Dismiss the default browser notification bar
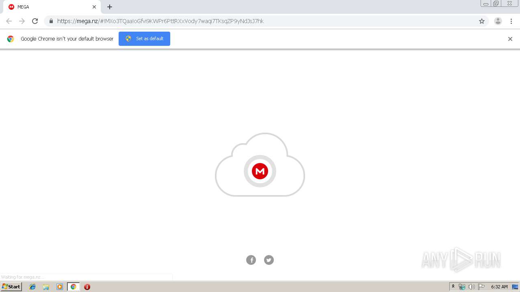Image resolution: width=520 pixels, height=292 pixels. [510, 39]
